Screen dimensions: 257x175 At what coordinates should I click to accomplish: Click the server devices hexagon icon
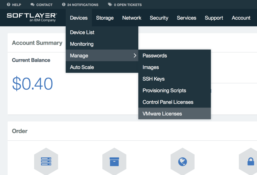click(46, 161)
